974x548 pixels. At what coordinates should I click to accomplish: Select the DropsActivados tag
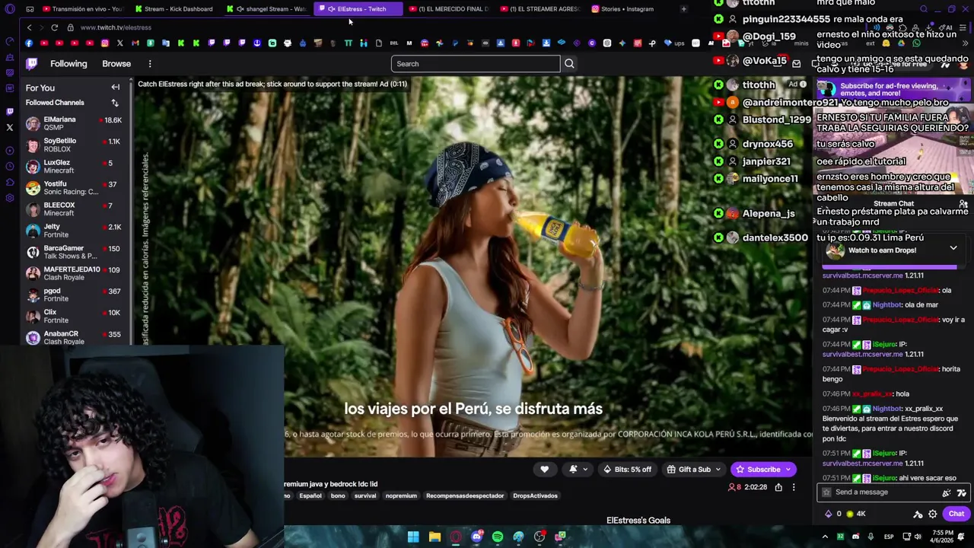[x=535, y=496]
